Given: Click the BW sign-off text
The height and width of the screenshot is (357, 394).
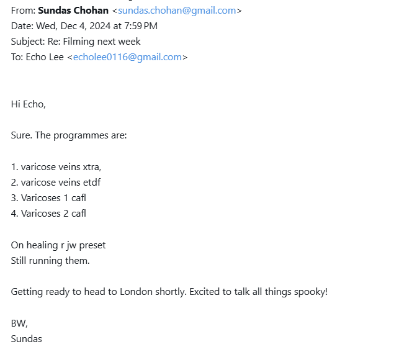Looking at the screenshot, I should click(x=19, y=323).
